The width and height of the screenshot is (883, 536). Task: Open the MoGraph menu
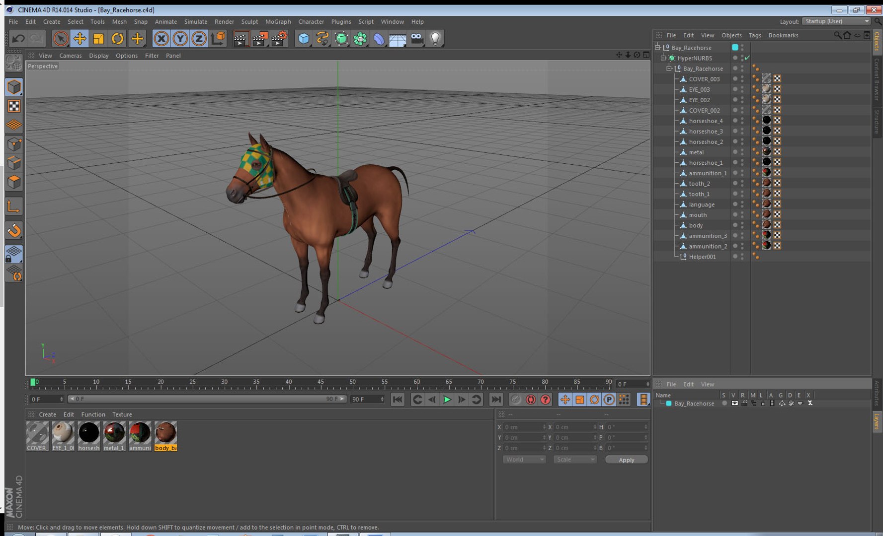coord(278,22)
